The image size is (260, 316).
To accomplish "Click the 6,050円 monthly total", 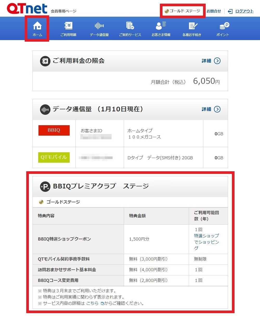I will [206, 81].
